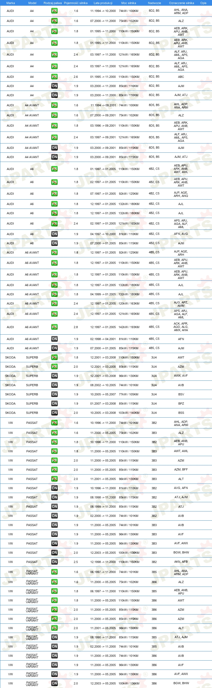Click the diesel ON icon in the SUPERB BPZ row

[54, 404]
